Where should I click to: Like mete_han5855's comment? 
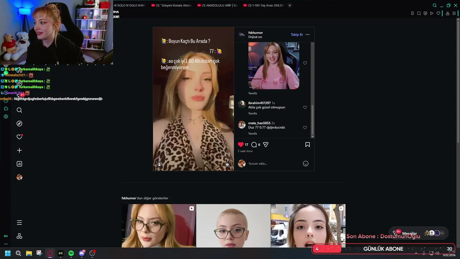[x=305, y=127]
